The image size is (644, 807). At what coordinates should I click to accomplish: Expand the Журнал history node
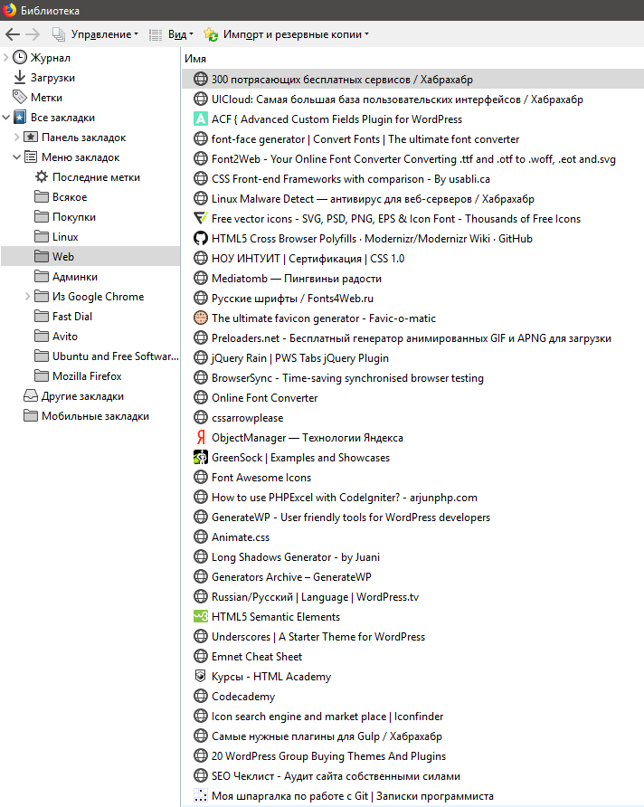(6, 58)
